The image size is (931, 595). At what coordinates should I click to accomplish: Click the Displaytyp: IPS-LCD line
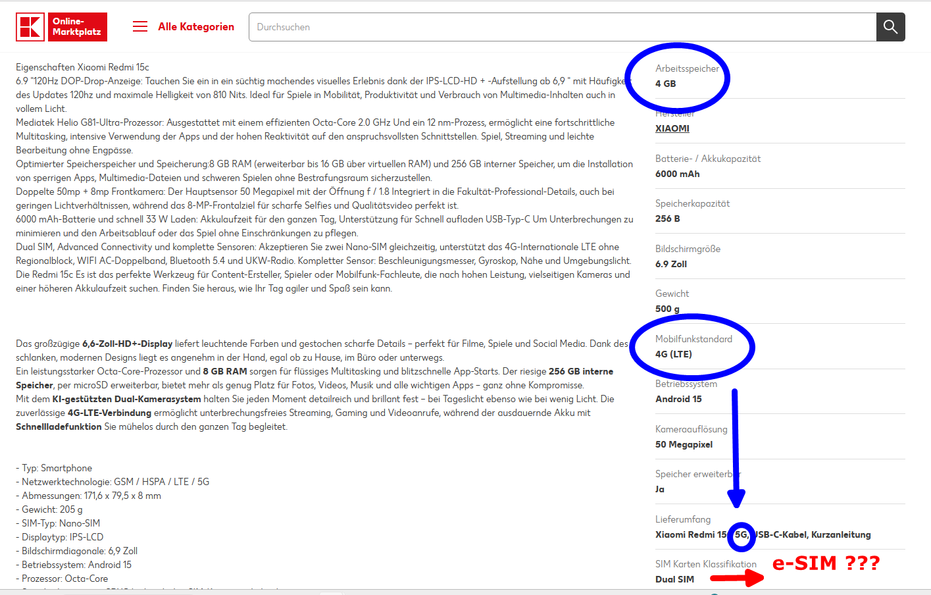[x=60, y=537]
